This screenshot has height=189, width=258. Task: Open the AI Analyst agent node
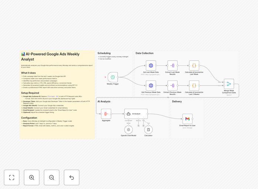coord(136,114)
